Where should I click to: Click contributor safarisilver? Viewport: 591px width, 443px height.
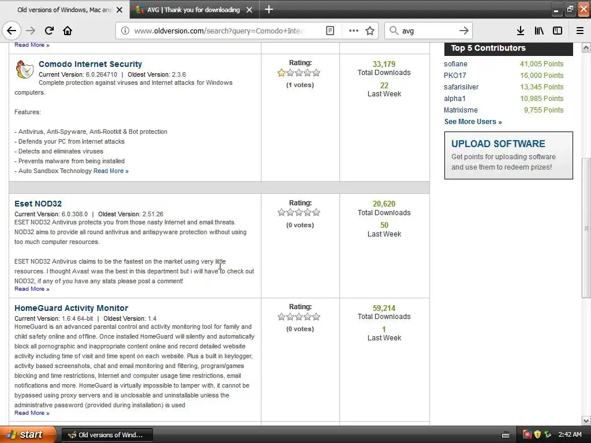pos(461,87)
